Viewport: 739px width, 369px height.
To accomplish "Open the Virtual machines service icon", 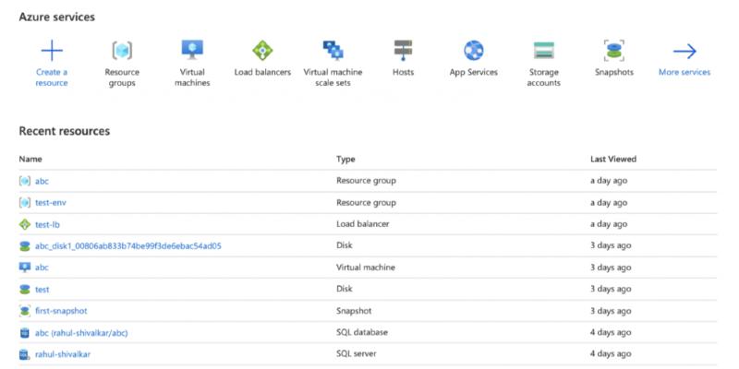I will tap(192, 50).
